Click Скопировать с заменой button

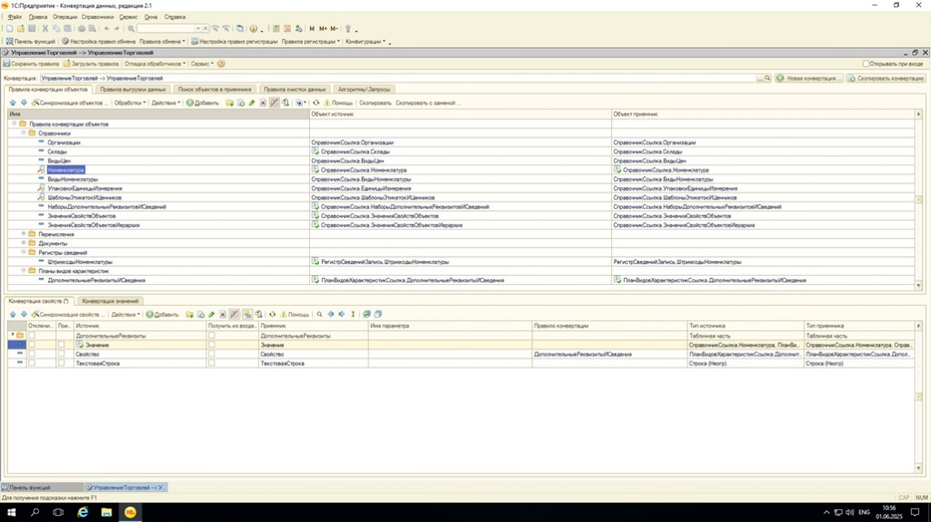[x=428, y=103]
